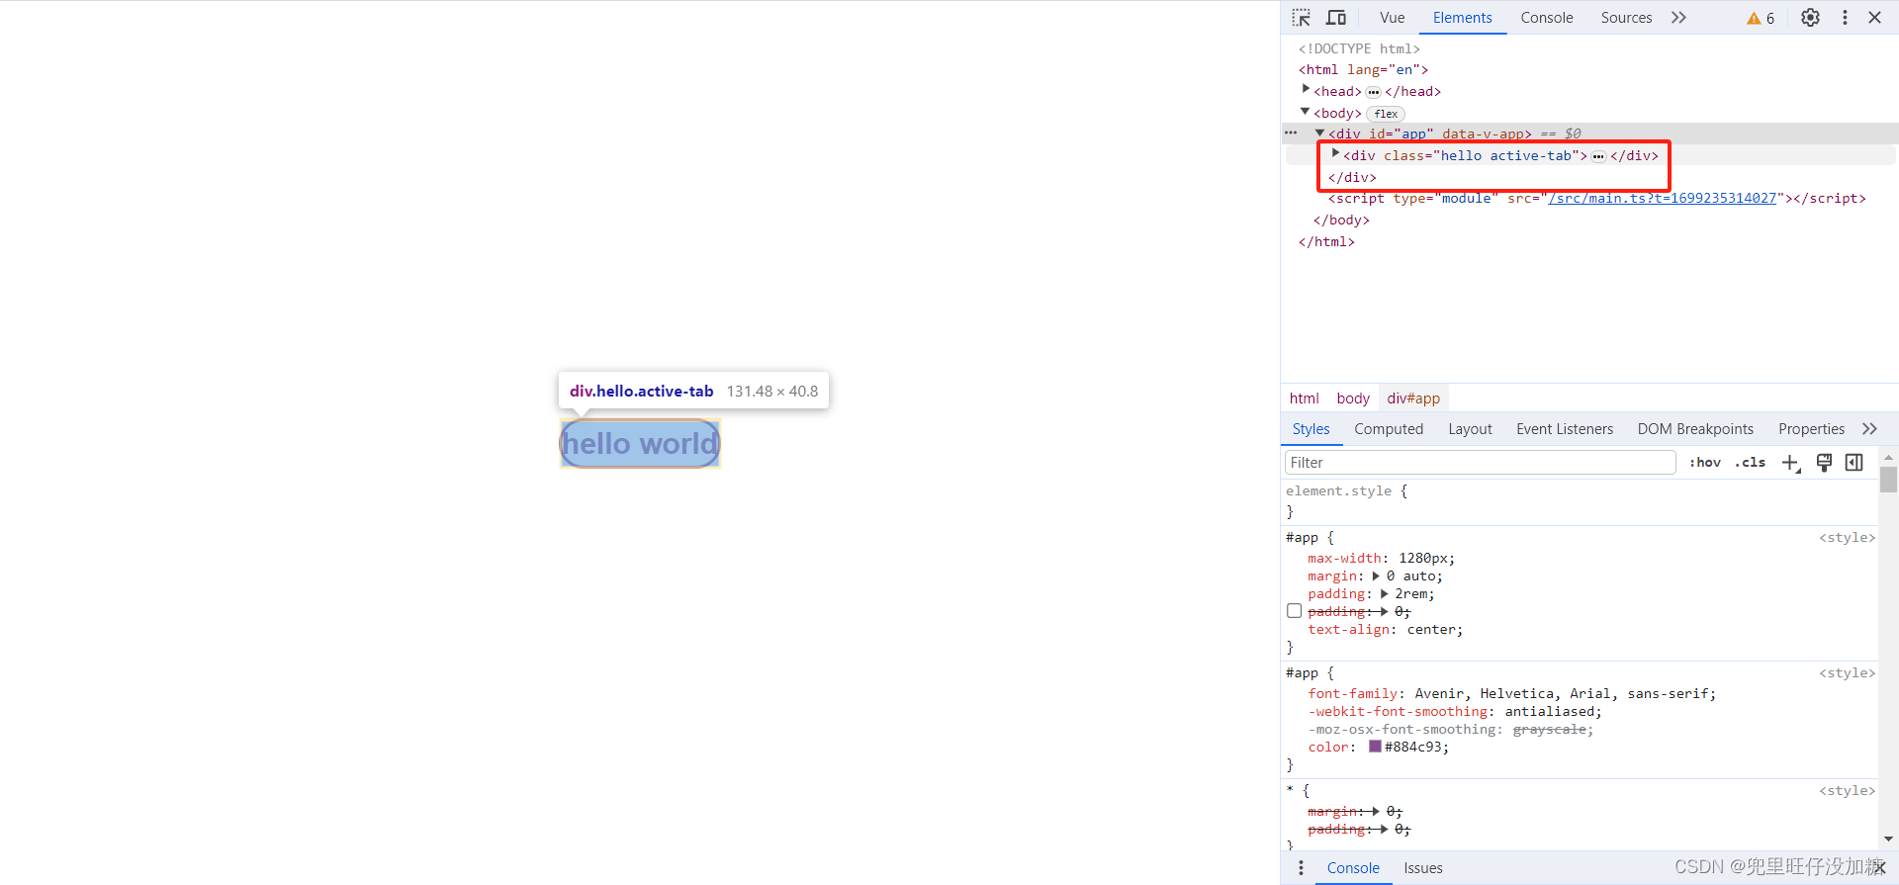Expand the struck-through #app padding 0 shorthand
This screenshot has width=1899, height=885.
click(x=1384, y=611)
